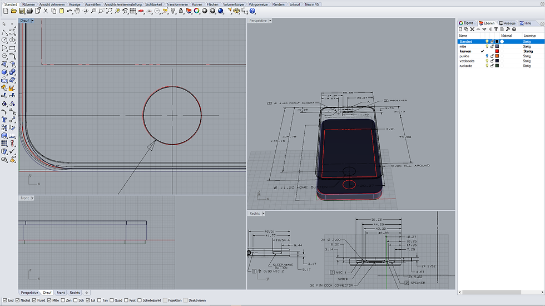The width and height of the screenshot is (545, 306).
Task: Switch to the Rechts viewport tab at the bottom
Action: (x=75, y=293)
